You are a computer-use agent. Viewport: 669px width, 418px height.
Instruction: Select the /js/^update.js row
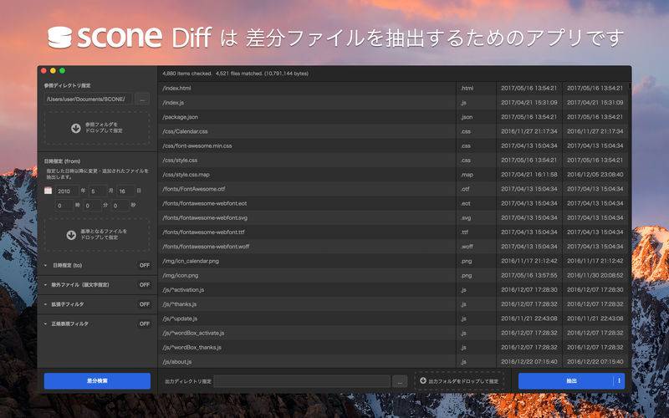point(394,319)
